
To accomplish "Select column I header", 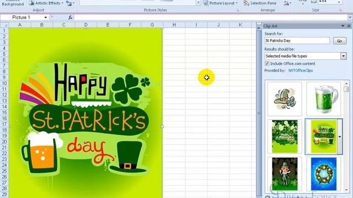I will click(196, 25).
